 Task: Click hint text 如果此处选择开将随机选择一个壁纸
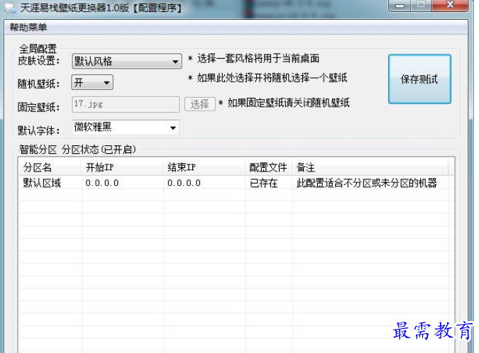coord(272,78)
